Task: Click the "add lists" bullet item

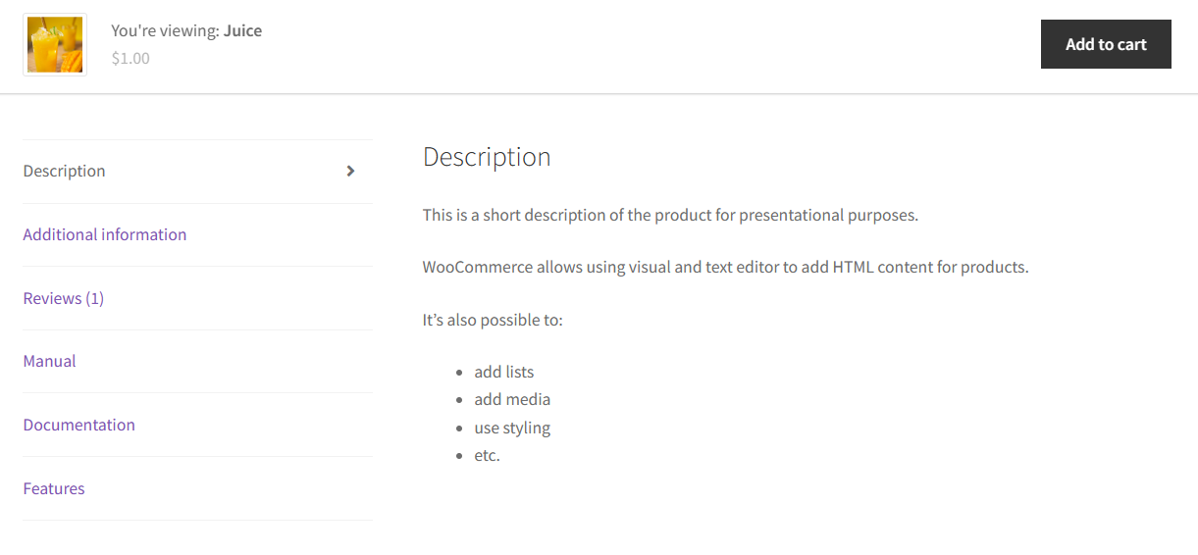Action: pos(504,372)
